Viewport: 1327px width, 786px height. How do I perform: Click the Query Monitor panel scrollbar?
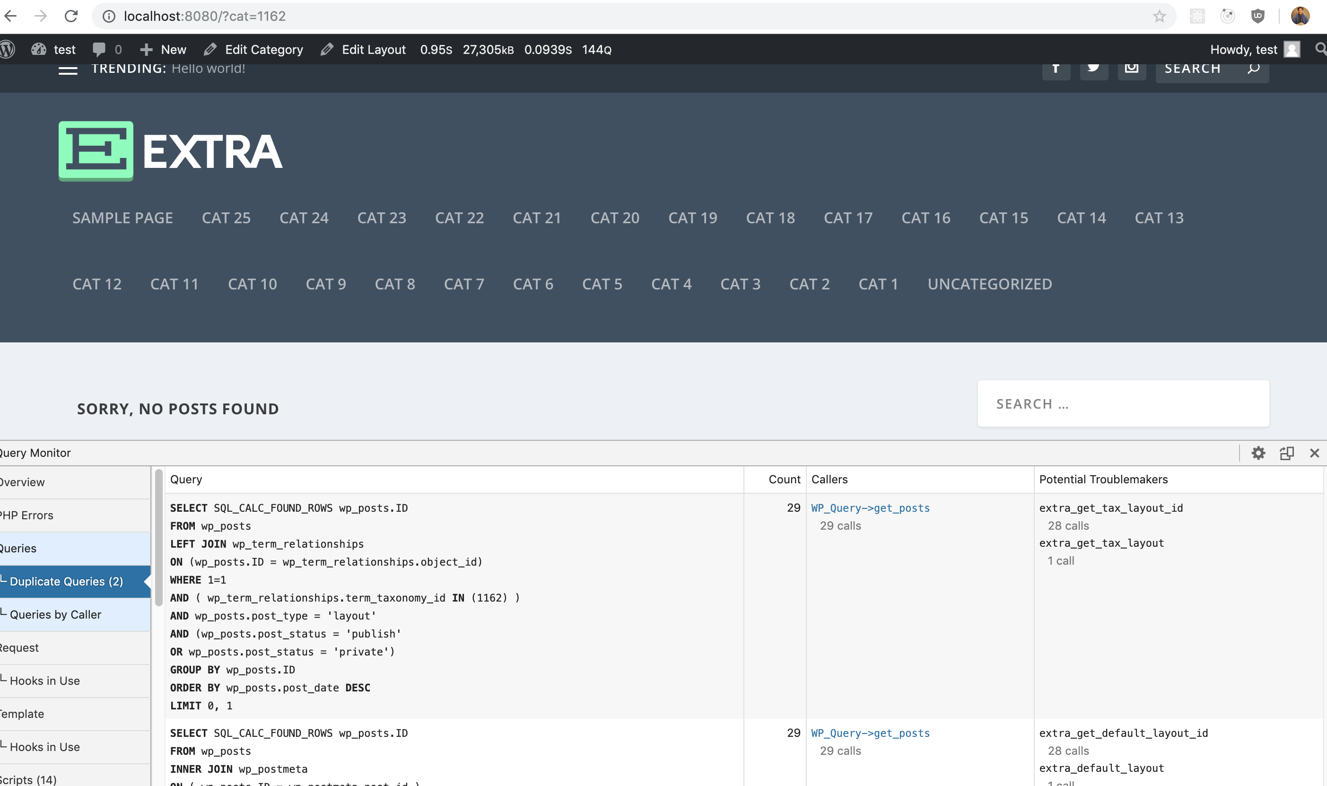pos(158,537)
